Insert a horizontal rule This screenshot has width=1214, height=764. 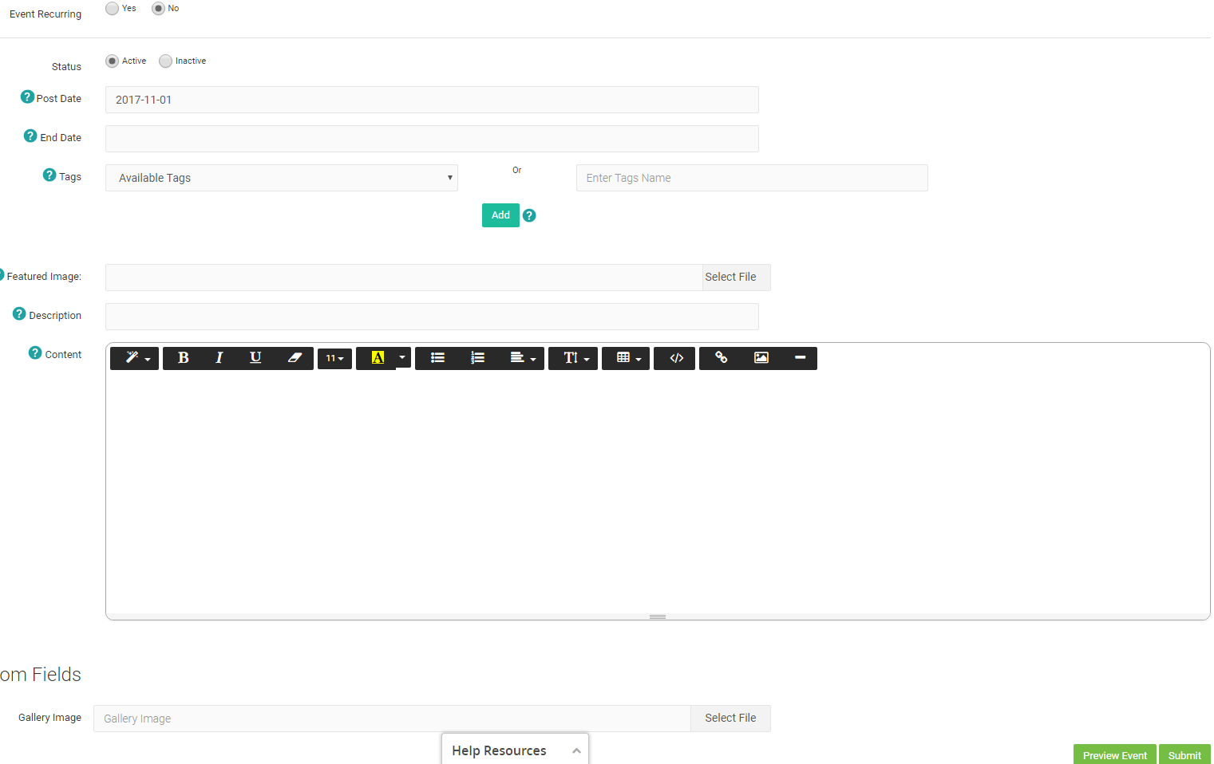tap(800, 358)
